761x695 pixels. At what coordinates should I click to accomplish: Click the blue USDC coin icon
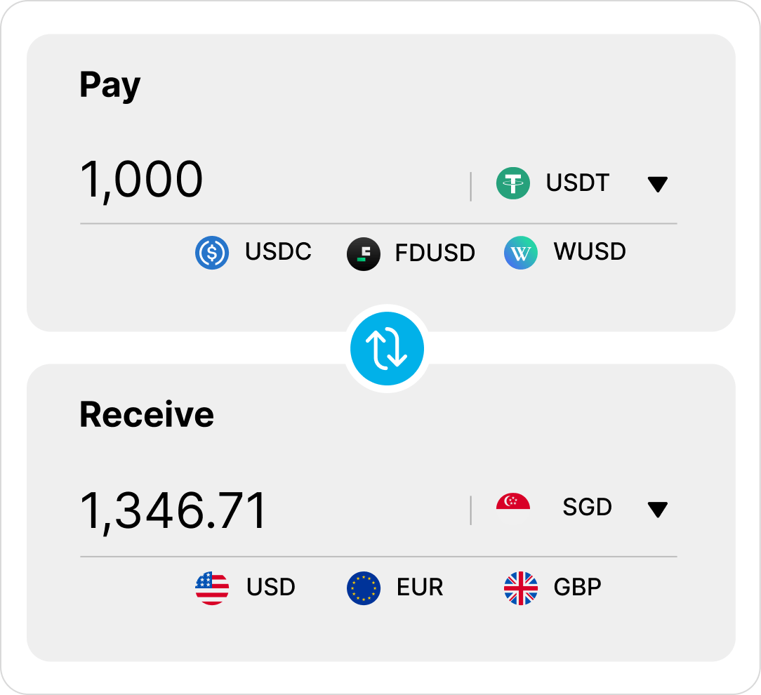pos(212,253)
